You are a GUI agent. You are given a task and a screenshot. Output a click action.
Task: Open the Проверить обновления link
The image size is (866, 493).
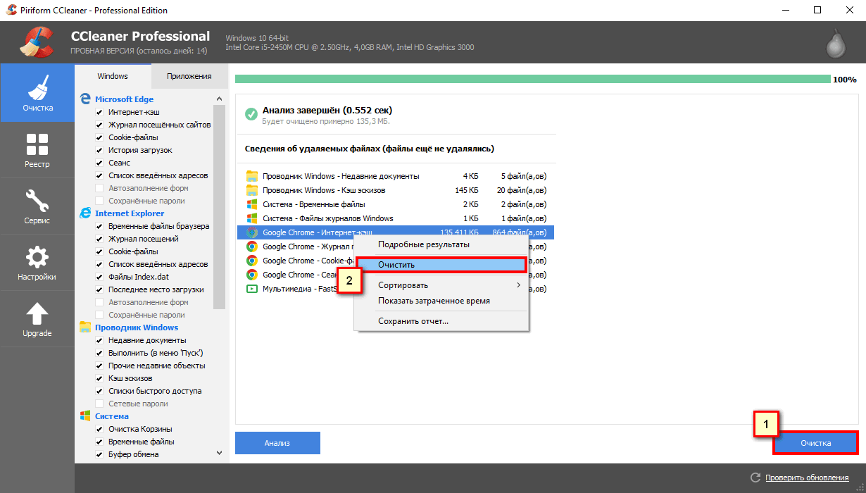click(x=807, y=478)
